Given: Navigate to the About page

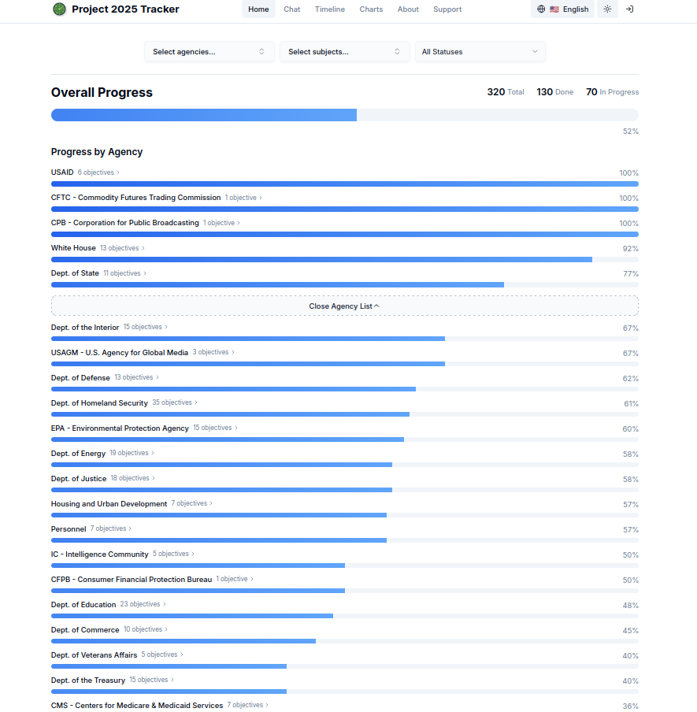Looking at the screenshot, I should click(x=408, y=9).
